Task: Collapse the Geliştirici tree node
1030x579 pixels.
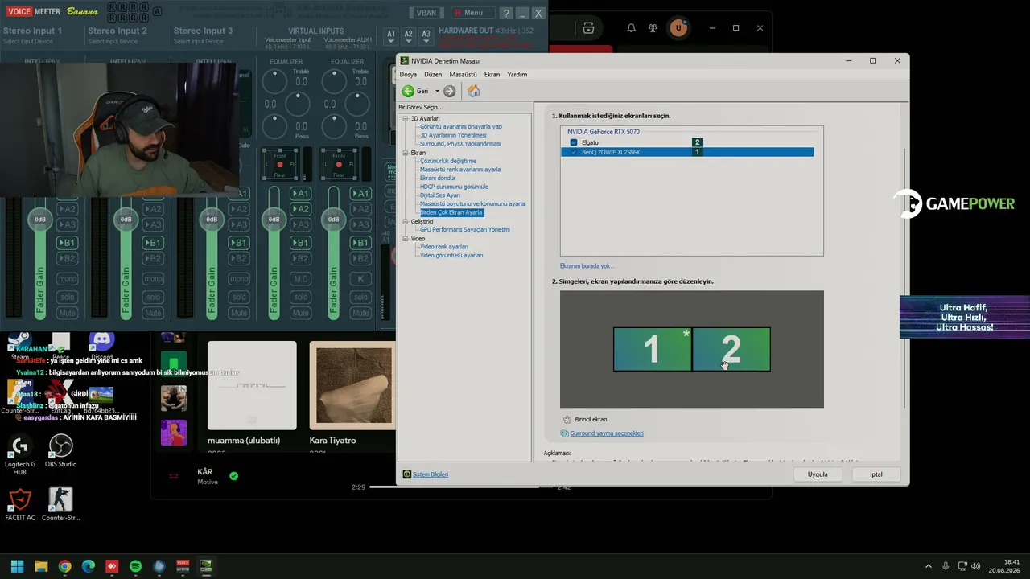Action: [x=406, y=221]
